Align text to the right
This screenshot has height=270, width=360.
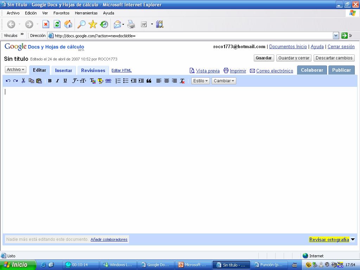(x=174, y=81)
